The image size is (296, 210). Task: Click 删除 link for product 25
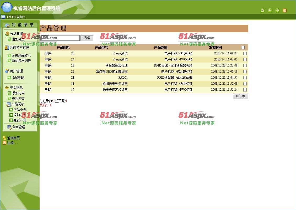coord(48,54)
